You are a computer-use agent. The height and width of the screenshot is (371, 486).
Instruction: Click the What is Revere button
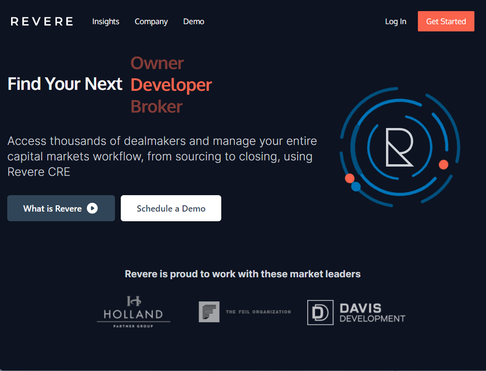click(61, 208)
